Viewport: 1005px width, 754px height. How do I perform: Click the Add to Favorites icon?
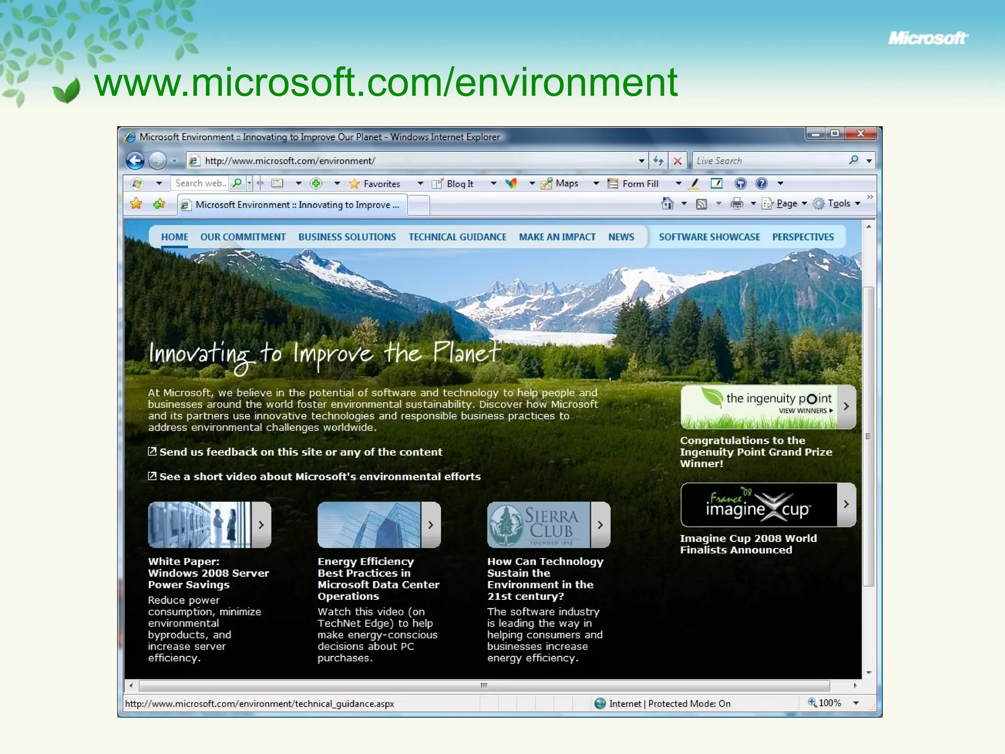pos(159,204)
